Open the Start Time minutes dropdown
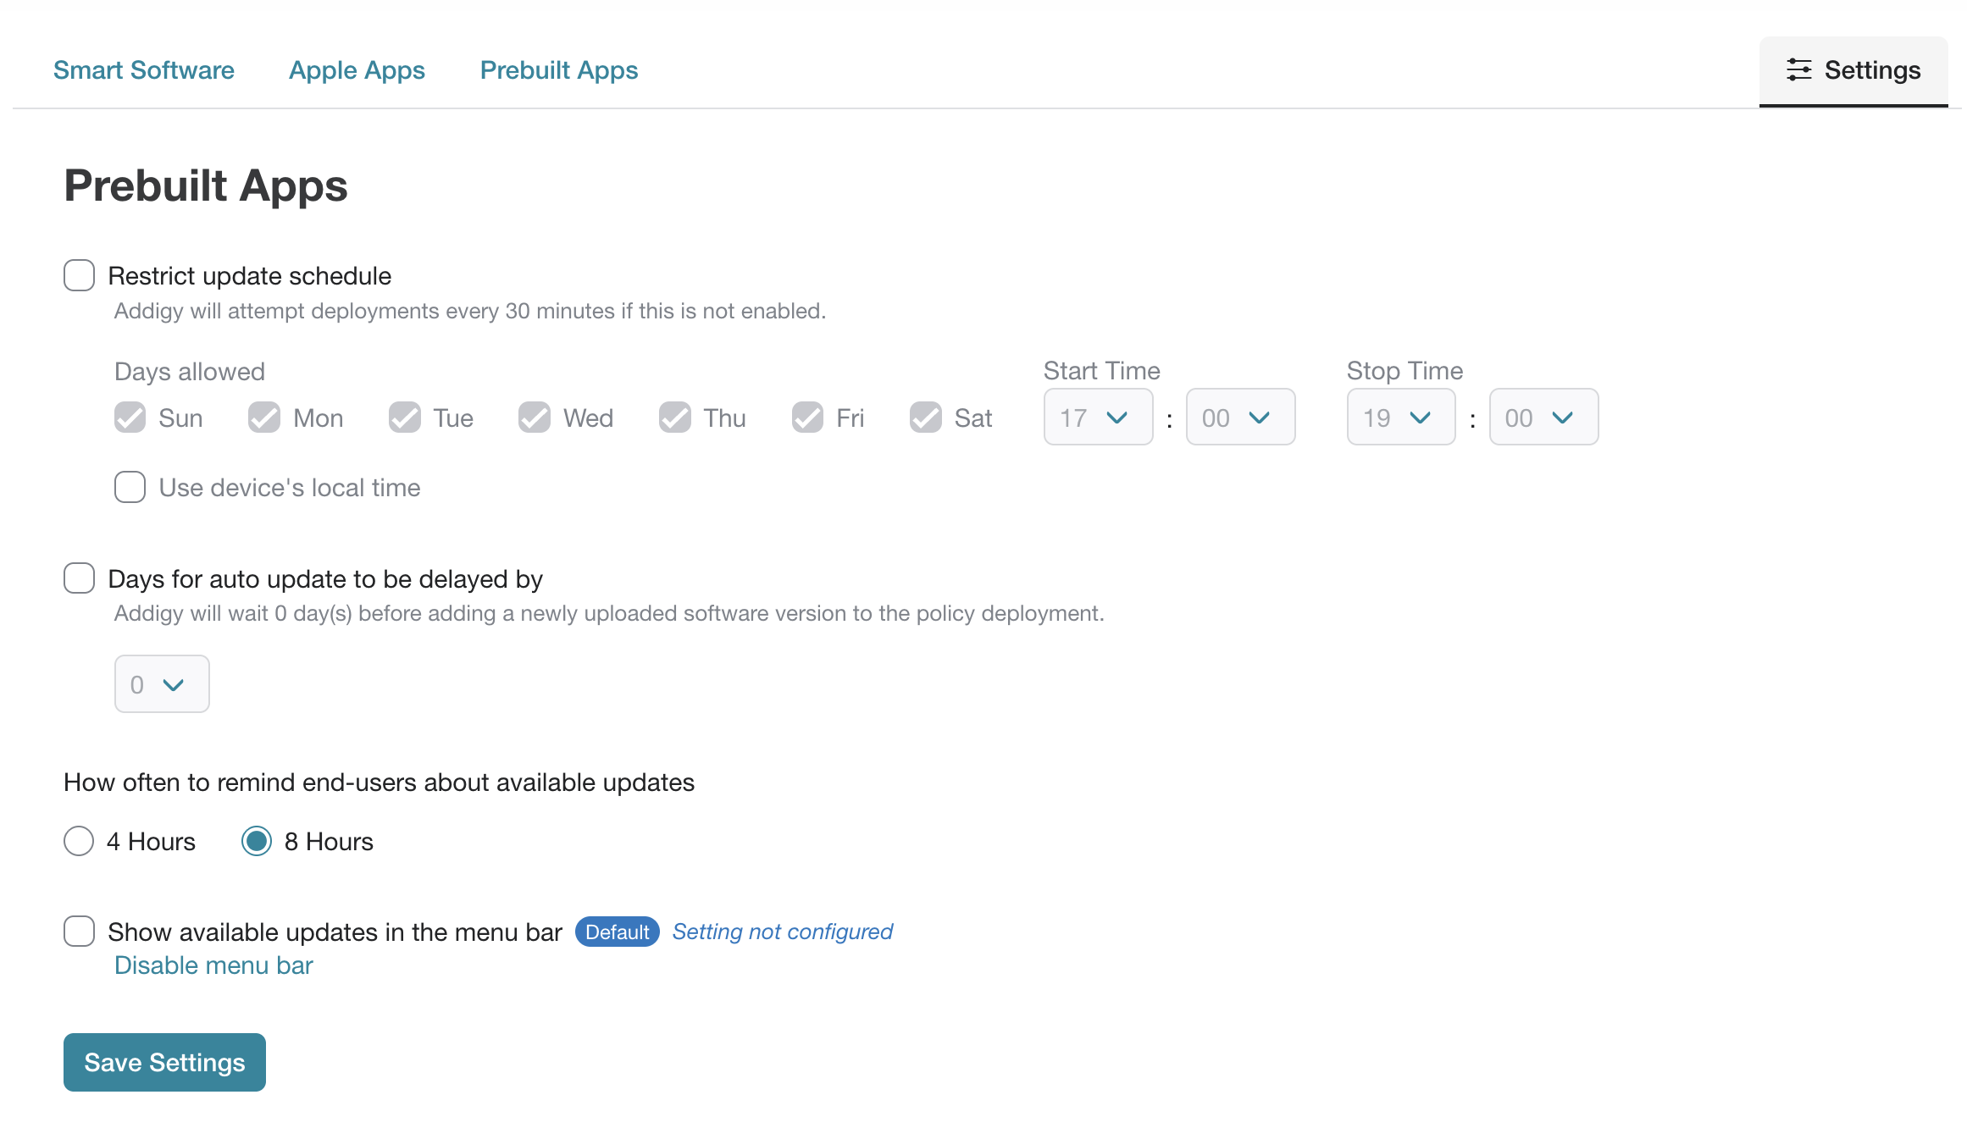 pyautogui.click(x=1240, y=417)
